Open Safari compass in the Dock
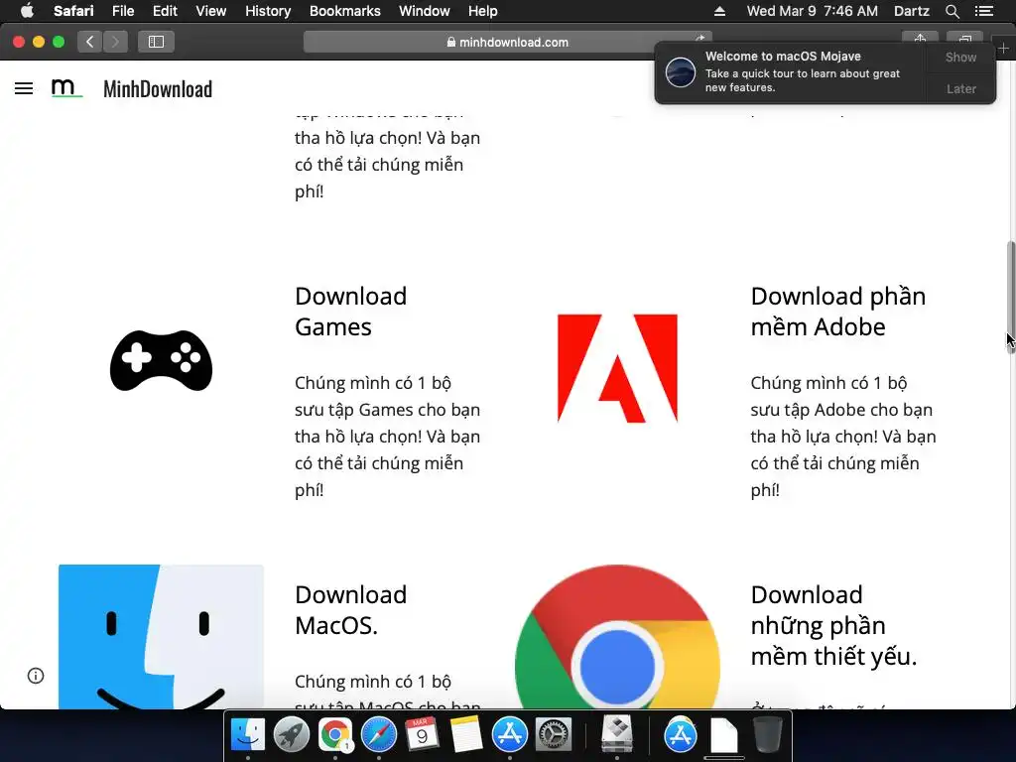 (378, 735)
